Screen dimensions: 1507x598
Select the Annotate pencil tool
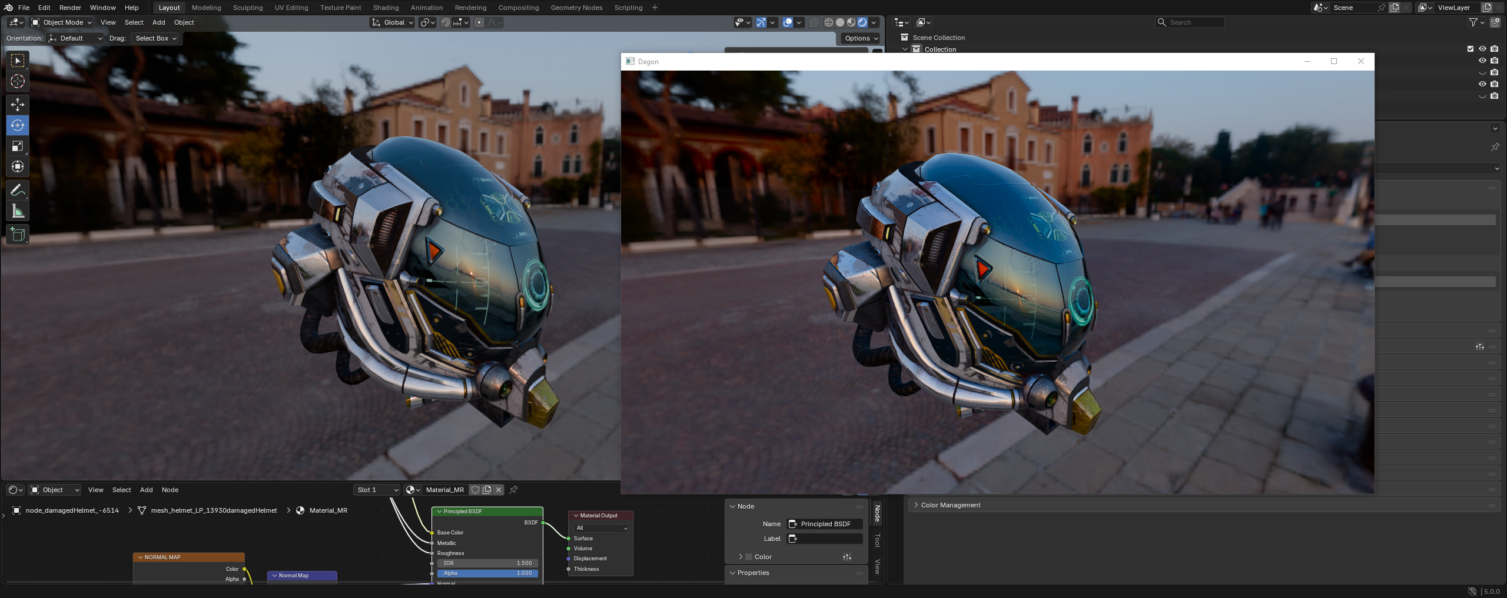pyautogui.click(x=18, y=191)
